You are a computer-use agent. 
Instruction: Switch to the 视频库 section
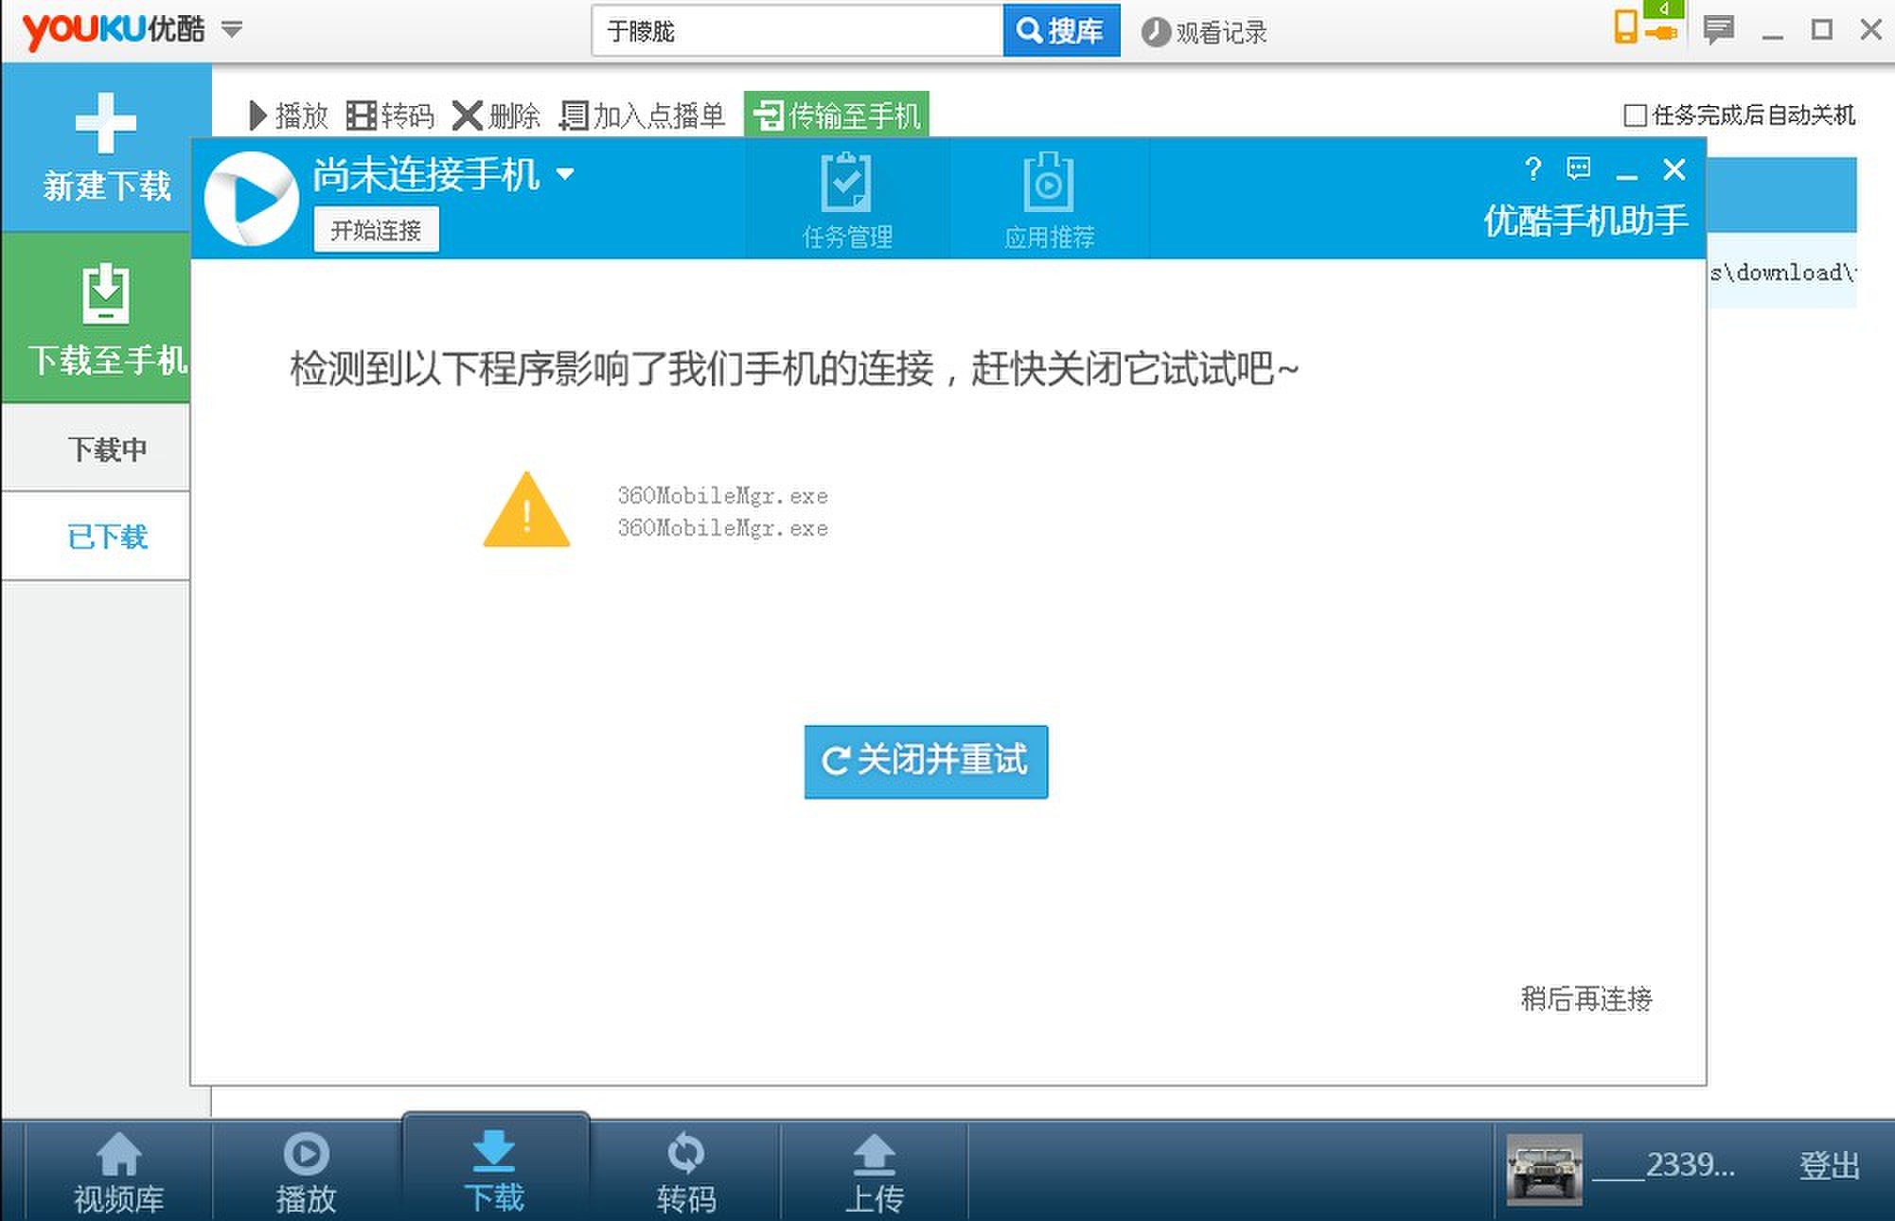coord(120,1174)
